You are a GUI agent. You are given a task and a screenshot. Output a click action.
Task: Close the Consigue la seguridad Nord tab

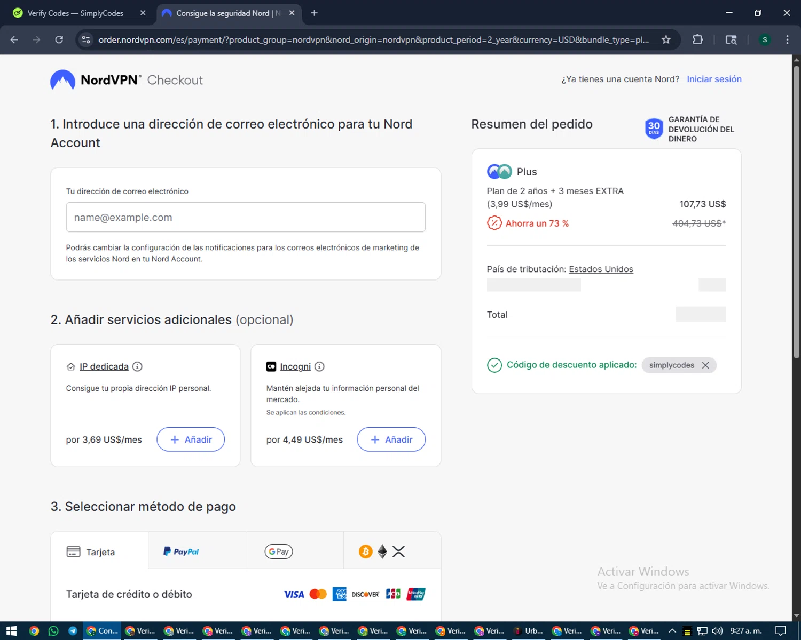[292, 13]
